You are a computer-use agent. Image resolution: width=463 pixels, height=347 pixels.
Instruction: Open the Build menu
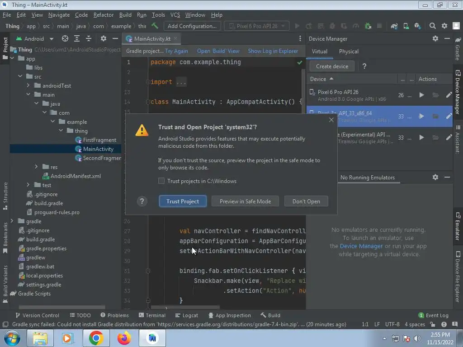coord(125,15)
